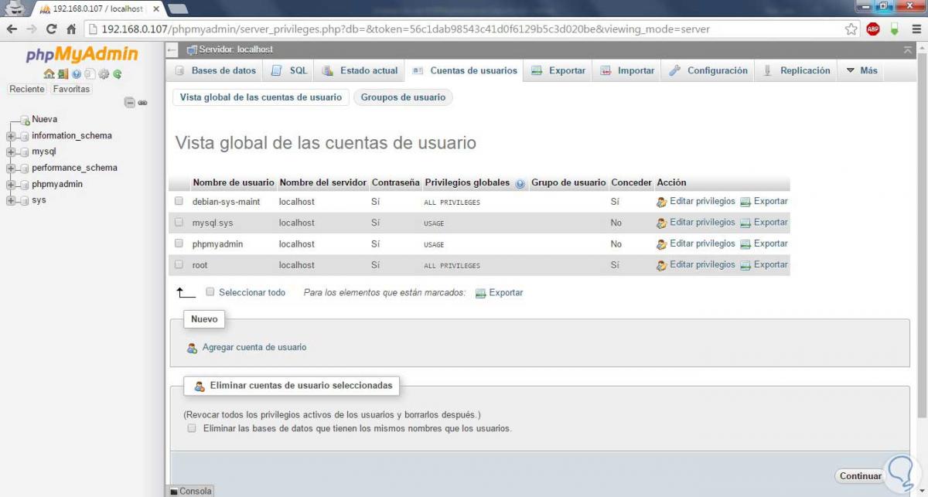Check the mysql.sys user checkbox
Image resolution: width=928 pixels, height=497 pixels.
(x=179, y=222)
